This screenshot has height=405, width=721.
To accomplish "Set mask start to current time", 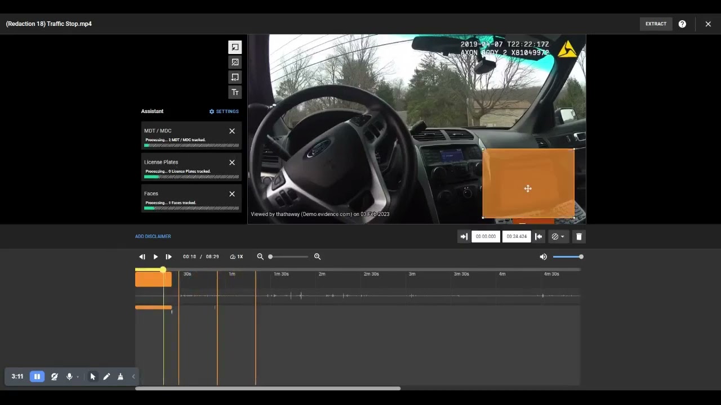I will [464, 237].
